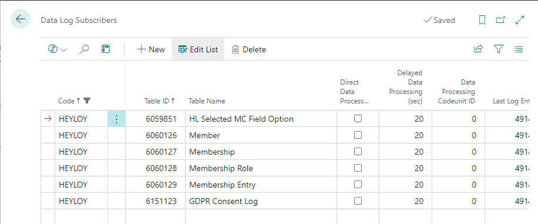Check Direct Data Processing for the Member row
This screenshot has height=224, width=538.
[x=358, y=135]
